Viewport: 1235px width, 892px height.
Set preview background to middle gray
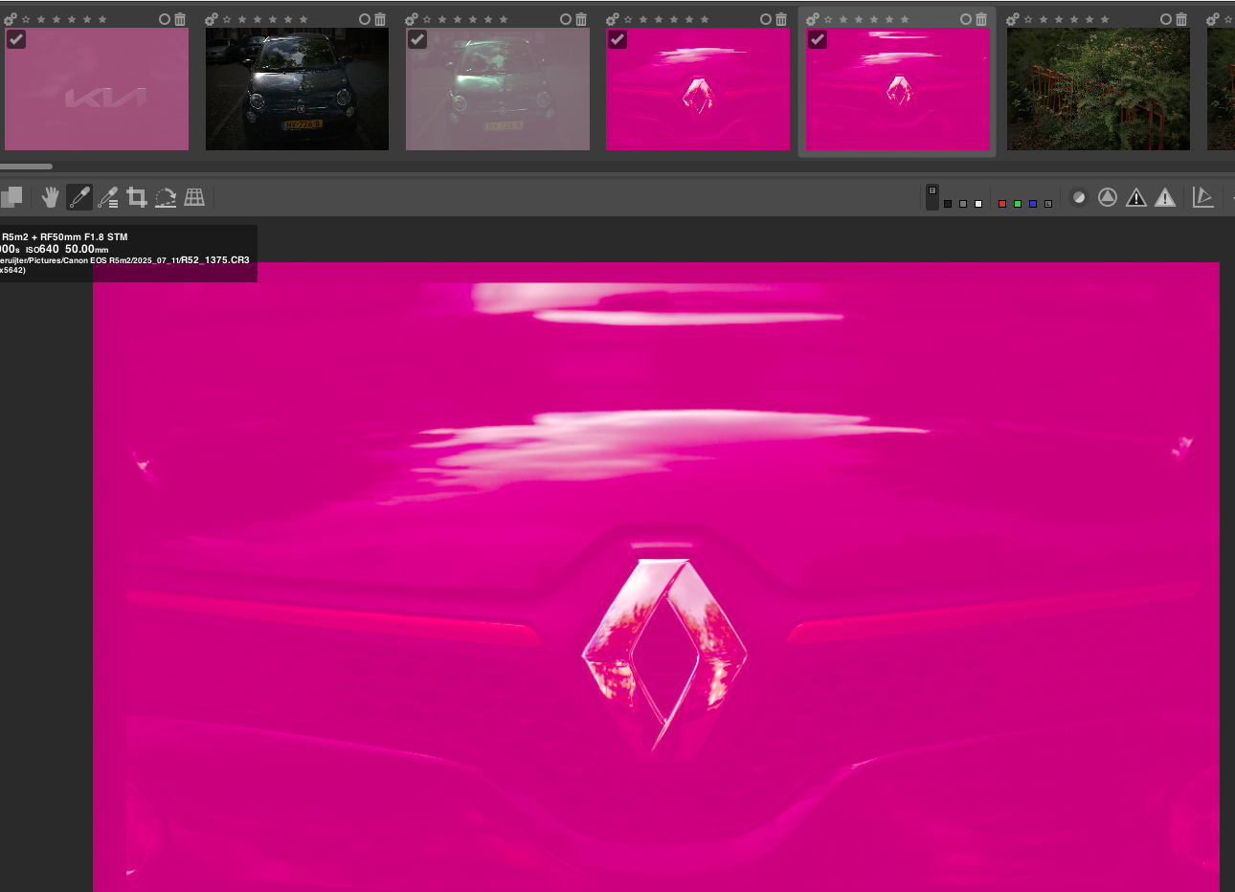(963, 204)
